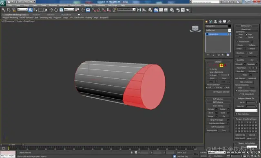Open Select by Name dialog icon

pyautogui.click(x=35, y=10)
